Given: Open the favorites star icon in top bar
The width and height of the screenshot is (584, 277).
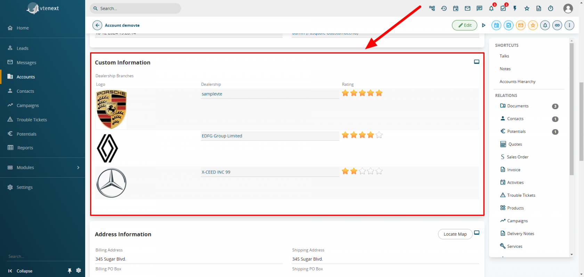Looking at the screenshot, I should pos(527,8).
